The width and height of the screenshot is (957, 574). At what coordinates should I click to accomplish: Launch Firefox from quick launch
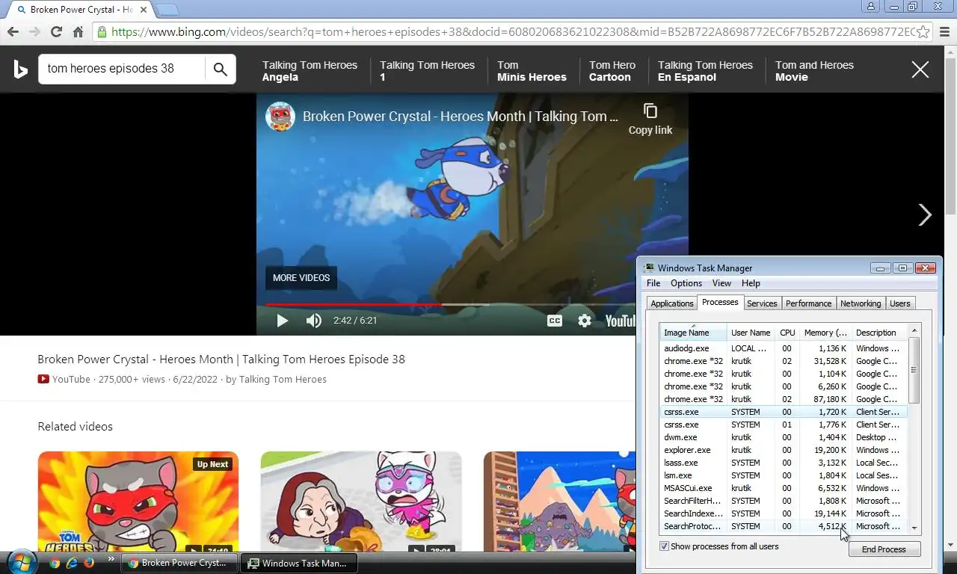click(x=89, y=563)
